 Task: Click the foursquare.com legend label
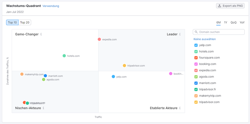click(x=210, y=58)
